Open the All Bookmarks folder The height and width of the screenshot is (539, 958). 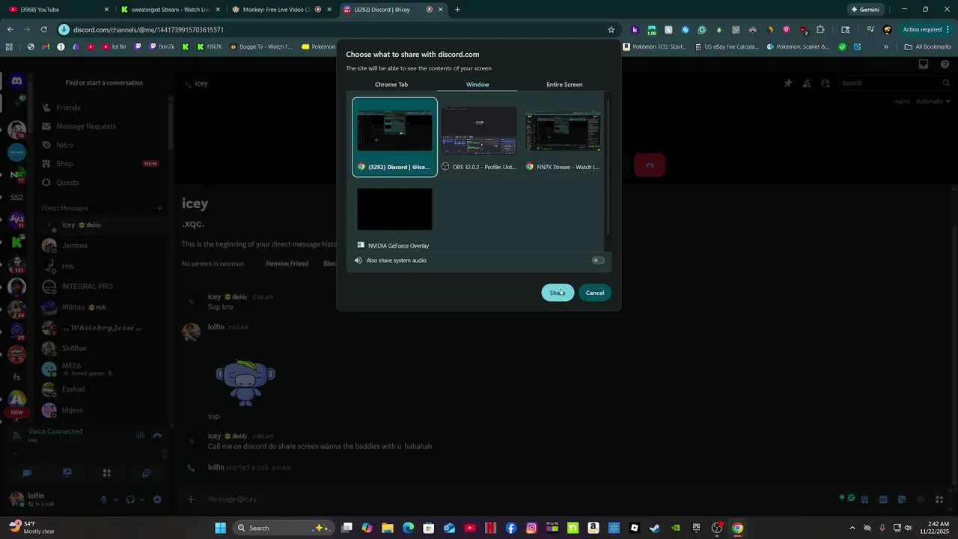(928, 46)
